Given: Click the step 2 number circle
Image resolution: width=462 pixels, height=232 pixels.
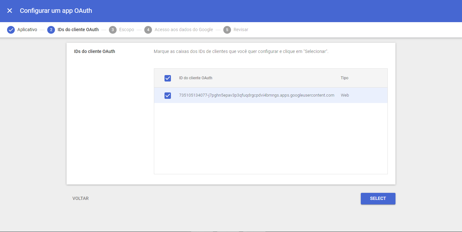Looking at the screenshot, I should (x=51, y=30).
